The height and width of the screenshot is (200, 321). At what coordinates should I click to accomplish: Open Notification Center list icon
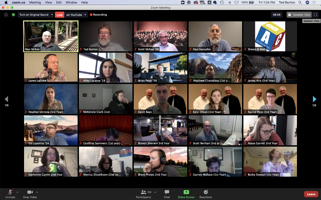pos(314,3)
